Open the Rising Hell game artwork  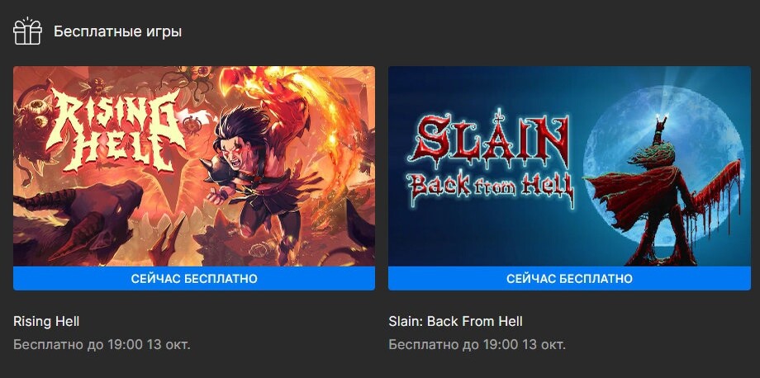[x=194, y=166]
